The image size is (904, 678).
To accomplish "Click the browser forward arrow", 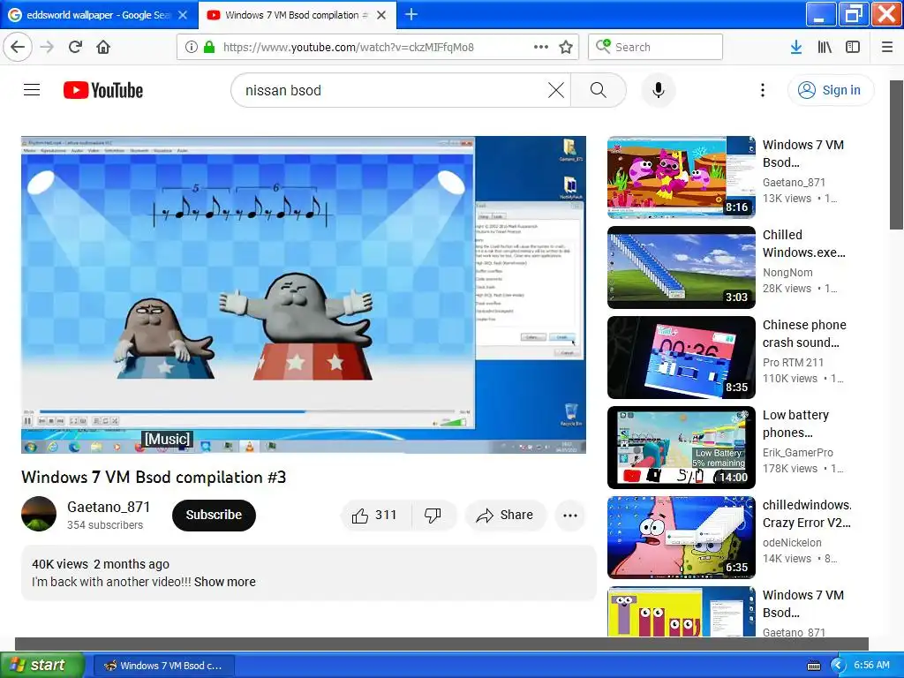I will pyautogui.click(x=48, y=48).
